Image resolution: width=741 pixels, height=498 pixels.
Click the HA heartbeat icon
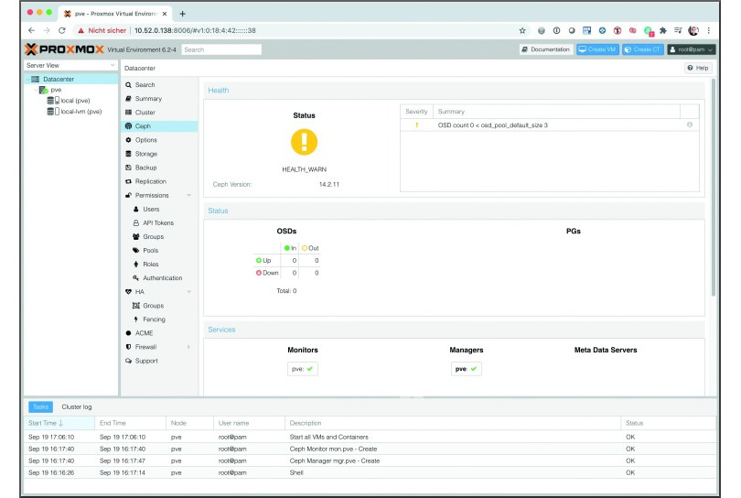129,292
